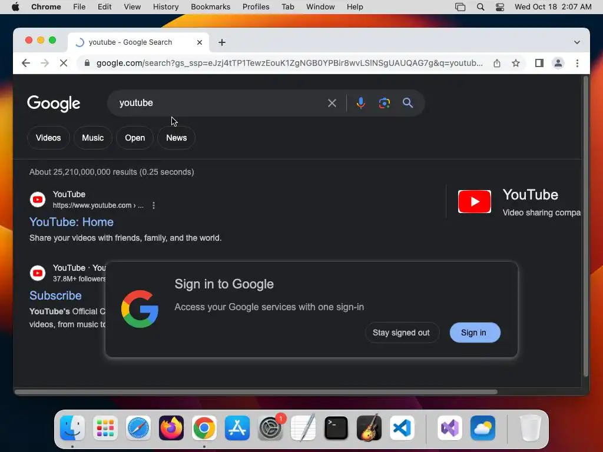This screenshot has width=603, height=452.
Task: Open a new tab with the plus button
Action: pos(222,42)
